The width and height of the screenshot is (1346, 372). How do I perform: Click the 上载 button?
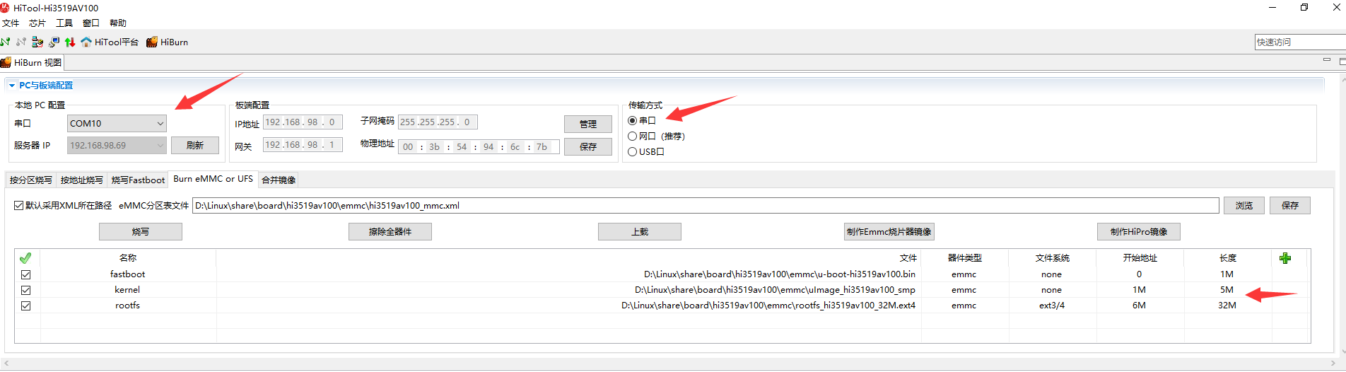pos(640,232)
